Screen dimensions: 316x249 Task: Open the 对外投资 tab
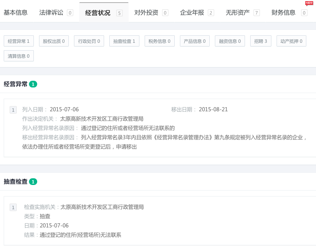(x=151, y=13)
